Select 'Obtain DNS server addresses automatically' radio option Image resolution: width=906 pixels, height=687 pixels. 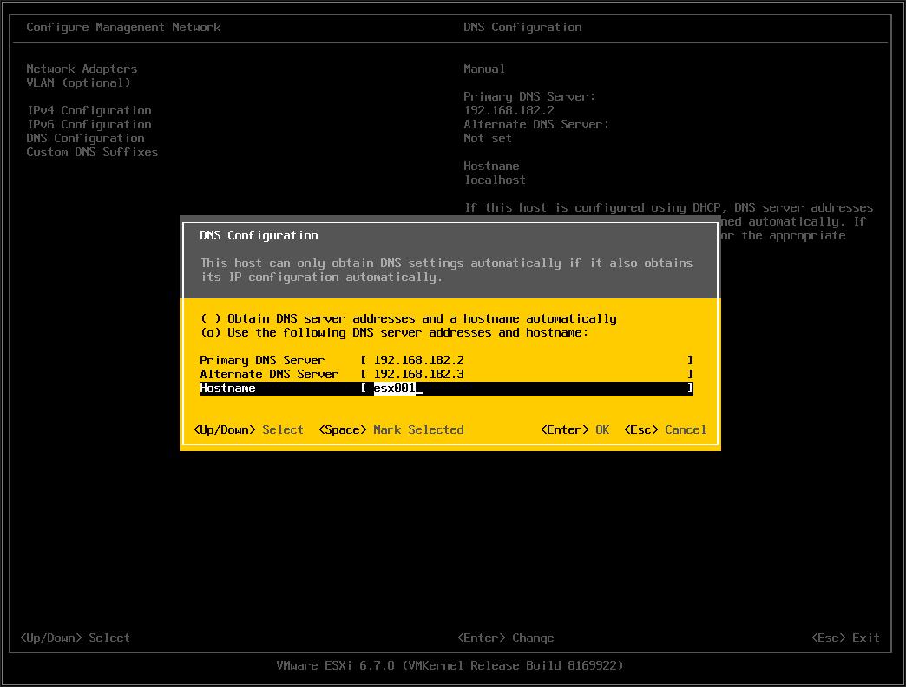click(x=409, y=318)
